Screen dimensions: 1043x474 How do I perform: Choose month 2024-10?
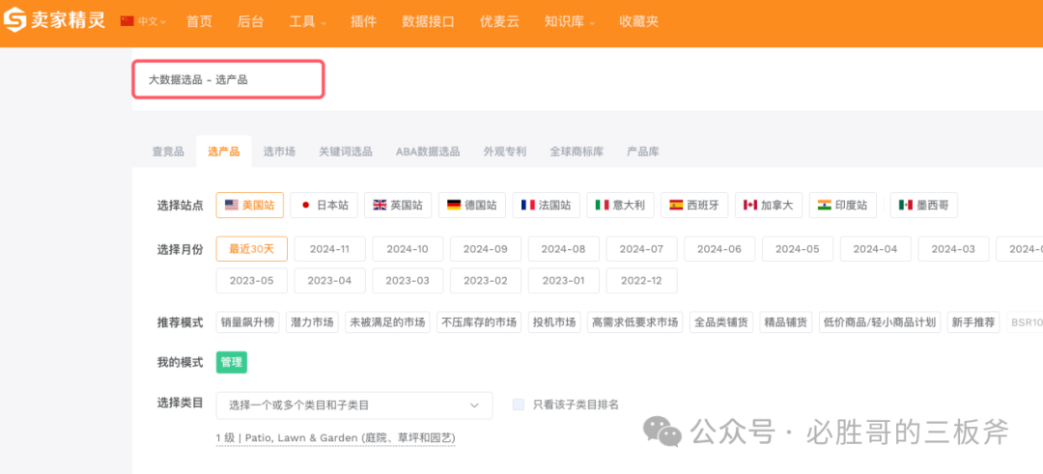pos(408,249)
